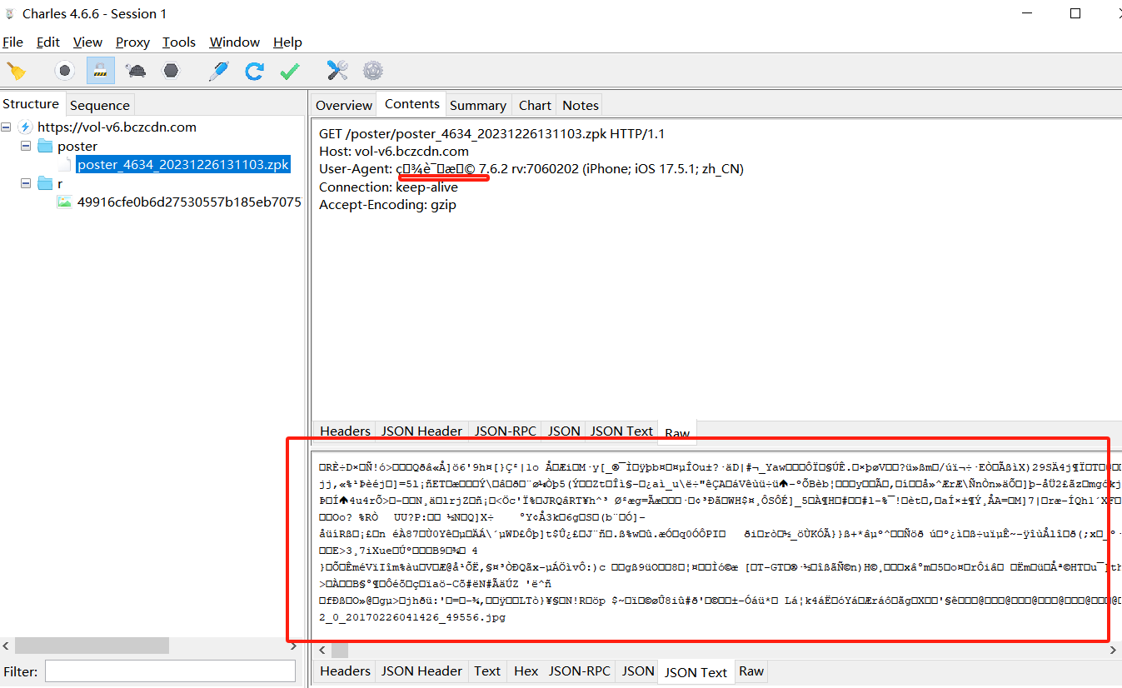Select response pane Headers tab
Viewport: 1122px width, 688px height.
346,671
